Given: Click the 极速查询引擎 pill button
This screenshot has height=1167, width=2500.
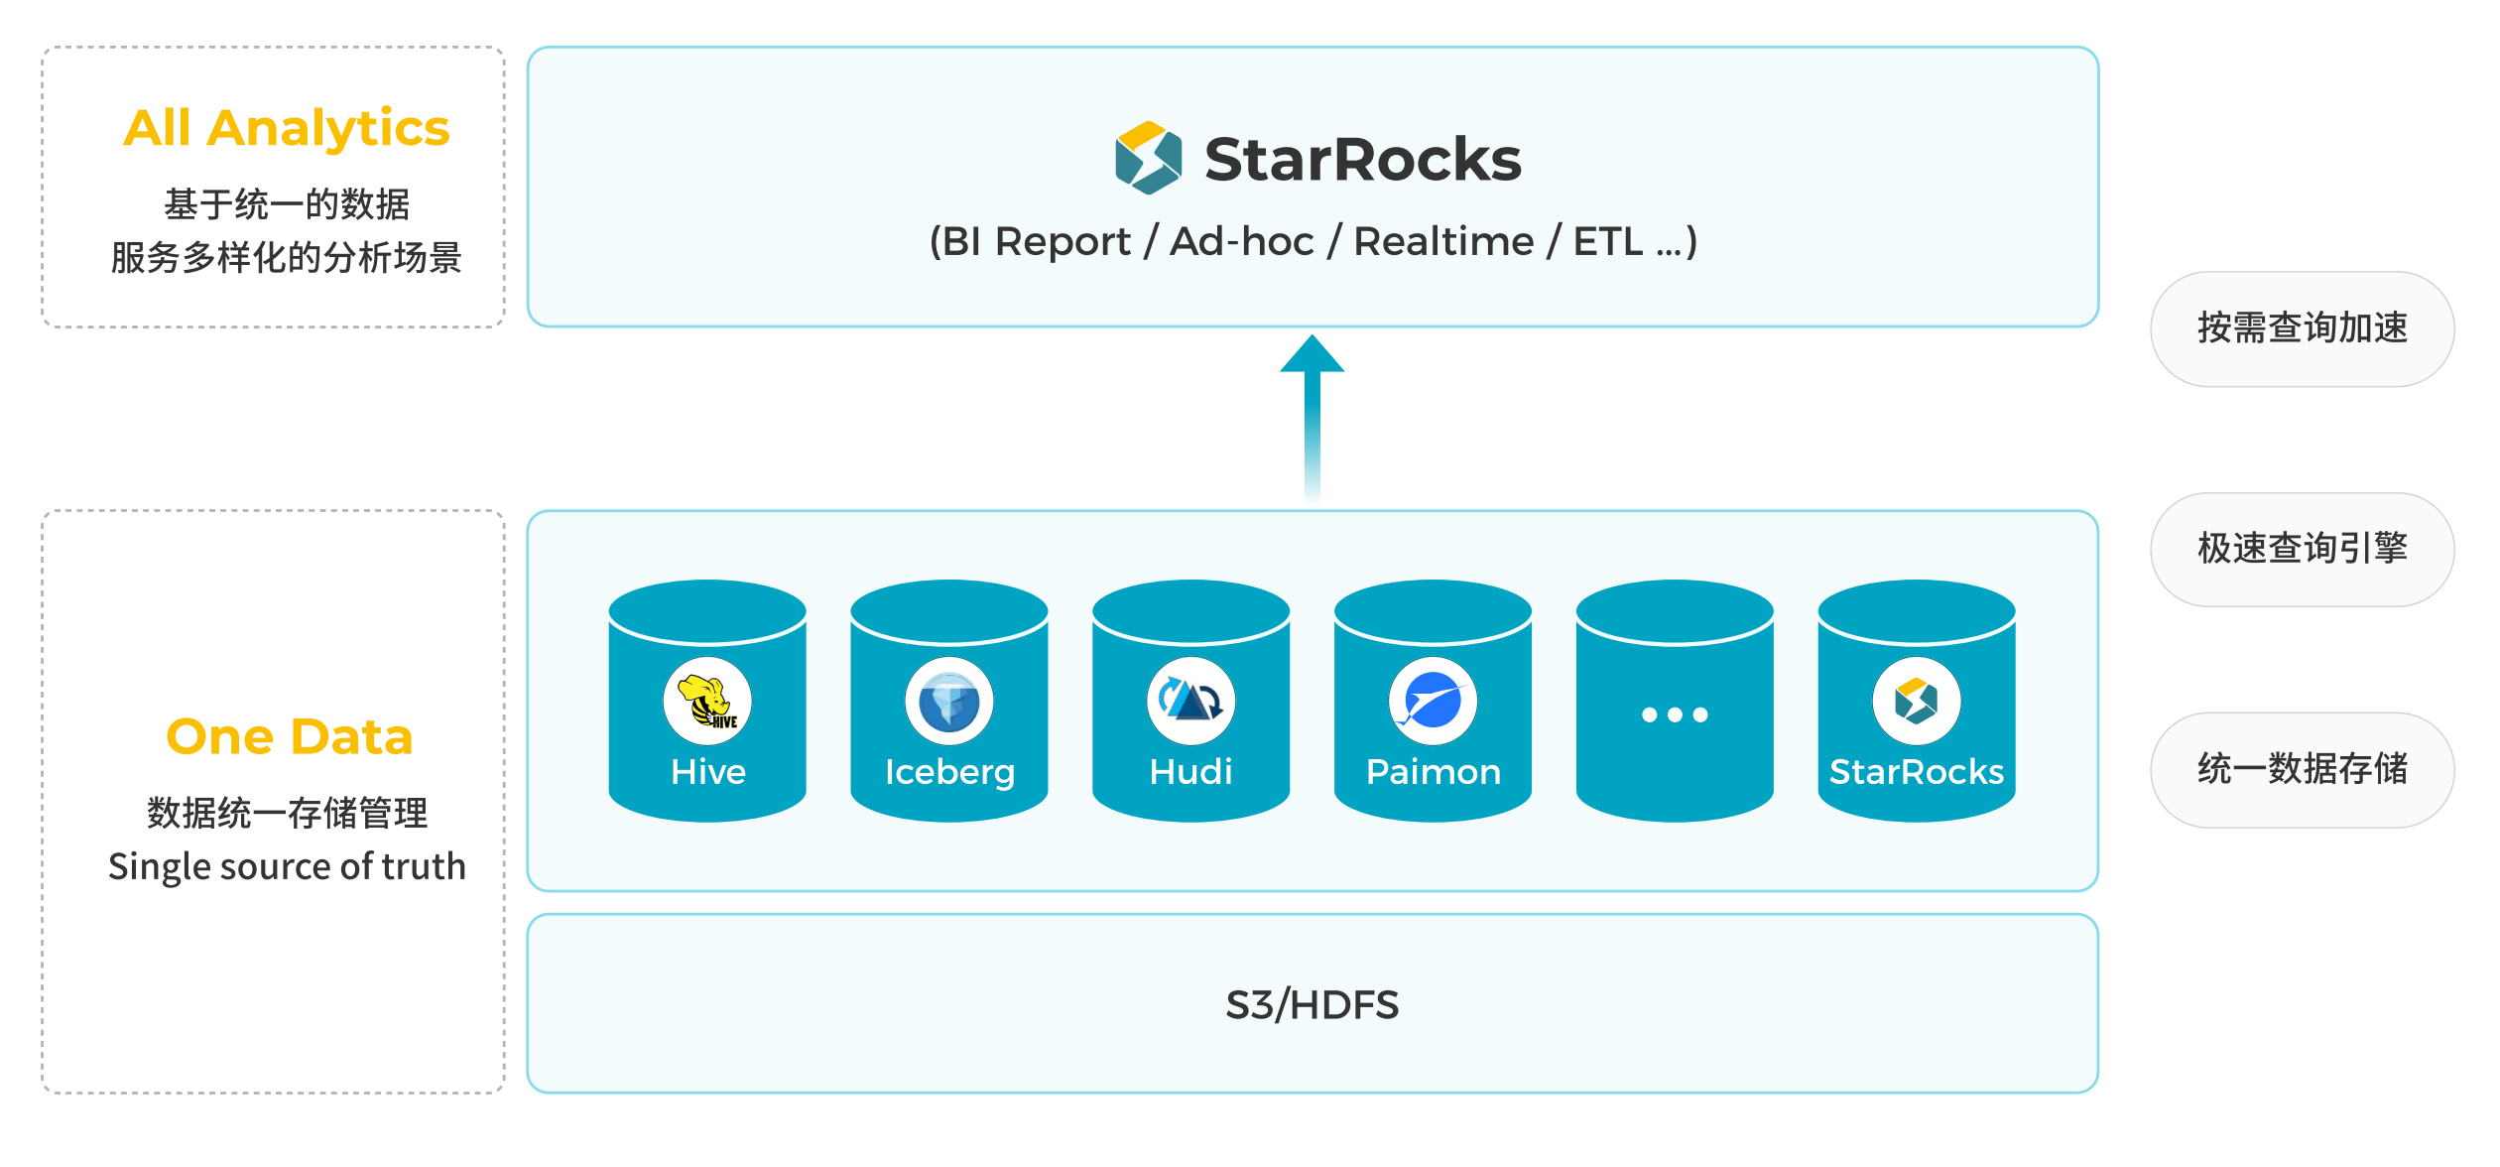Looking at the screenshot, I should (2302, 549).
